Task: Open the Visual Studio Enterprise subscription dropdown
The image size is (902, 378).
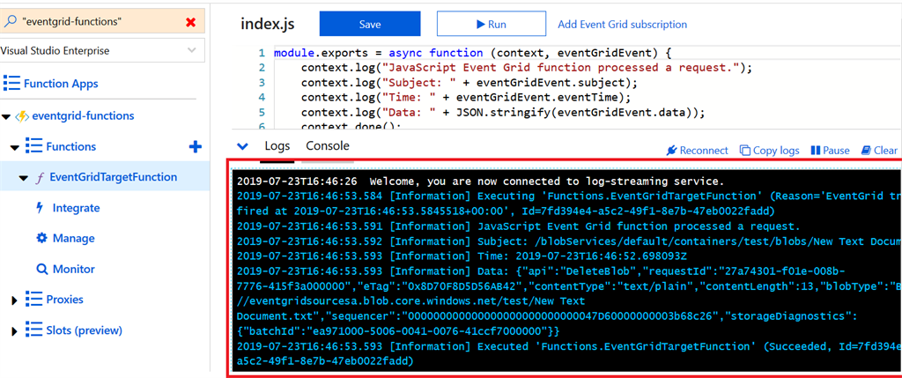Action: coord(192,51)
